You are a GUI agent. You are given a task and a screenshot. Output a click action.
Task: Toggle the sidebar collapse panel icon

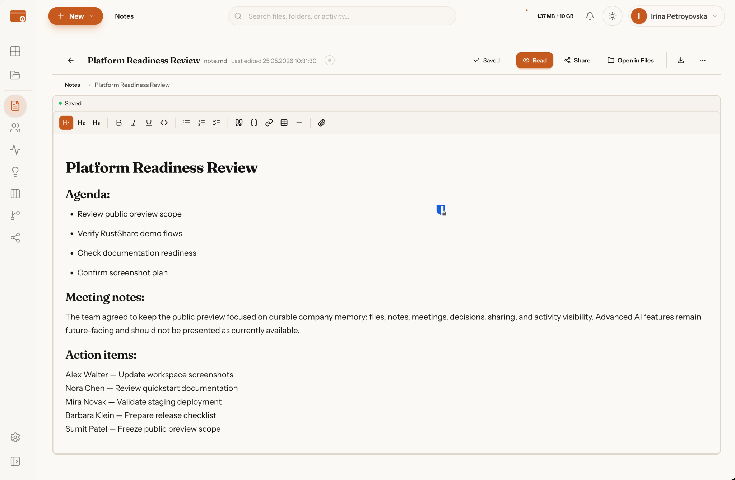15,461
